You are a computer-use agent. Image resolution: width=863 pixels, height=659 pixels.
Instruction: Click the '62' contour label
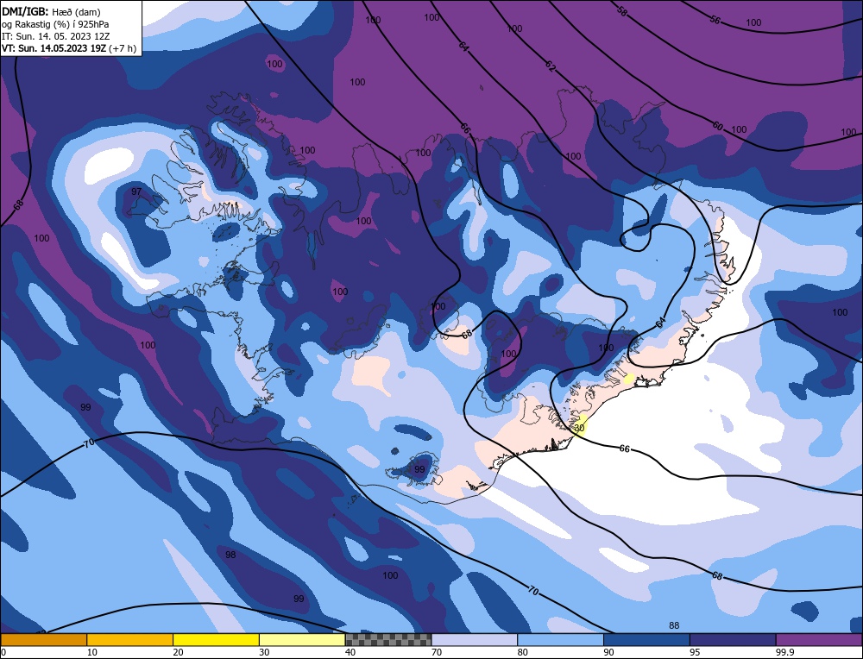pos(551,66)
